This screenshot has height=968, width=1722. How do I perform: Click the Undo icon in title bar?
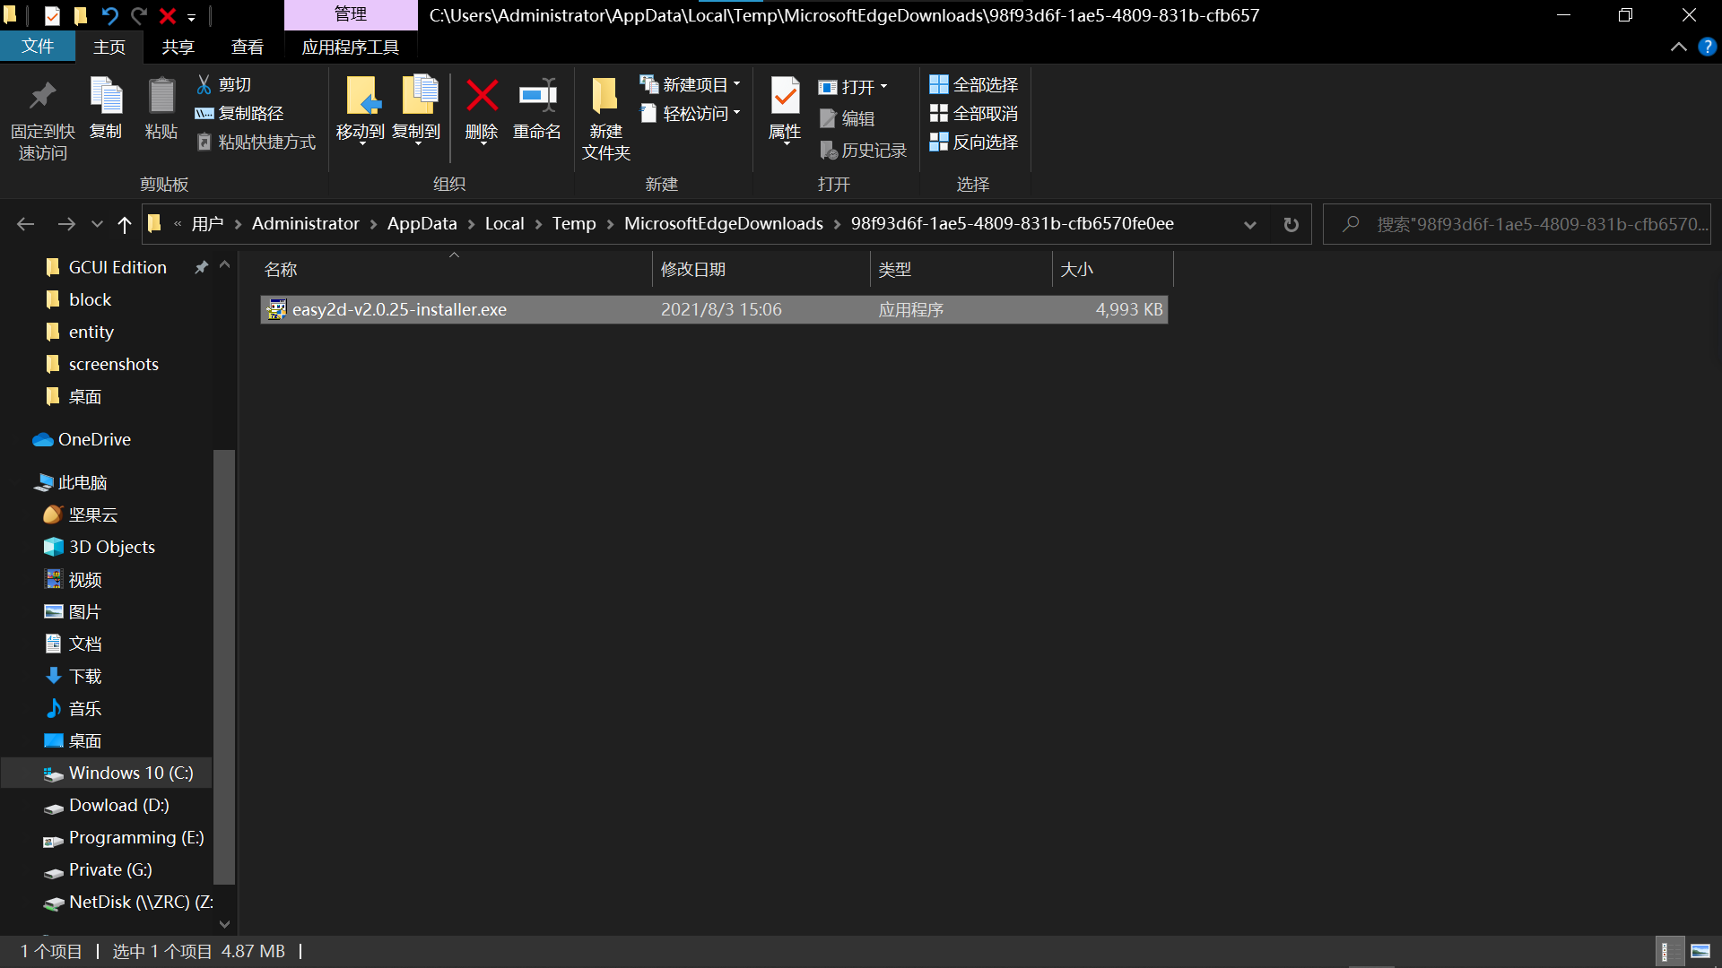pyautogui.click(x=109, y=15)
